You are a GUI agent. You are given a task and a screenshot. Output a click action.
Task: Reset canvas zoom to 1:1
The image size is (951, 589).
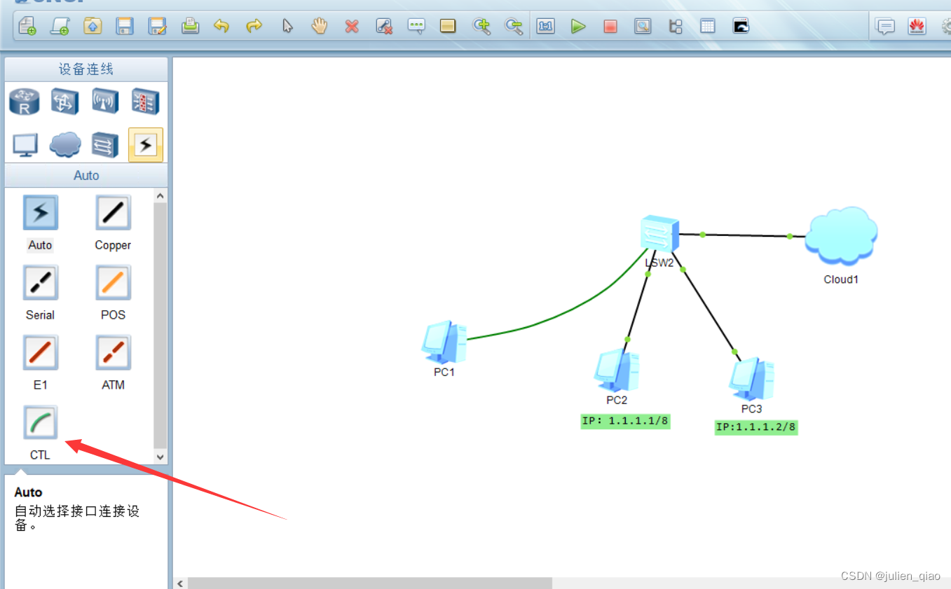pos(546,27)
